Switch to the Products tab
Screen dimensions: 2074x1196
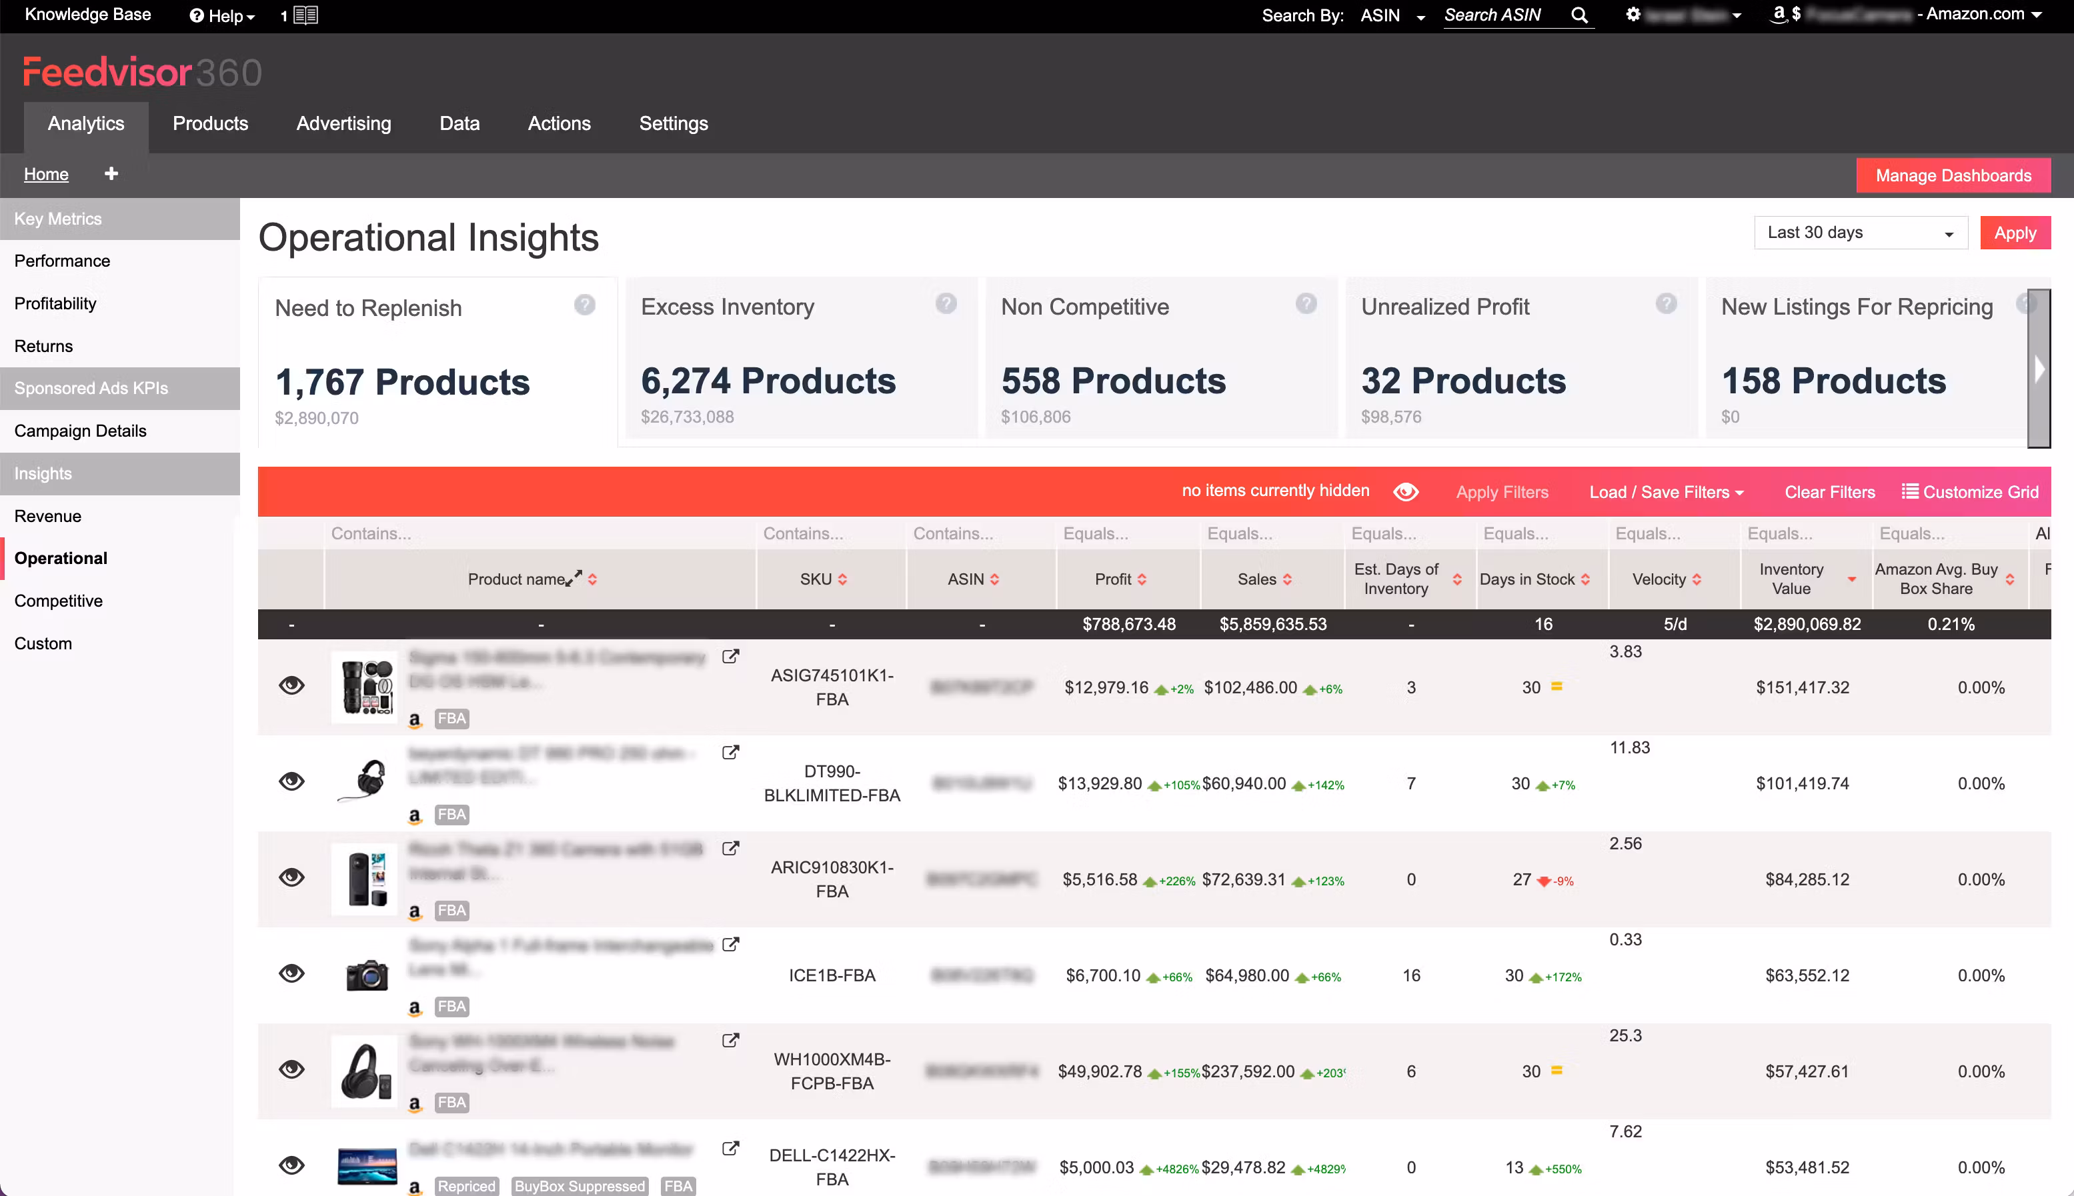(210, 123)
